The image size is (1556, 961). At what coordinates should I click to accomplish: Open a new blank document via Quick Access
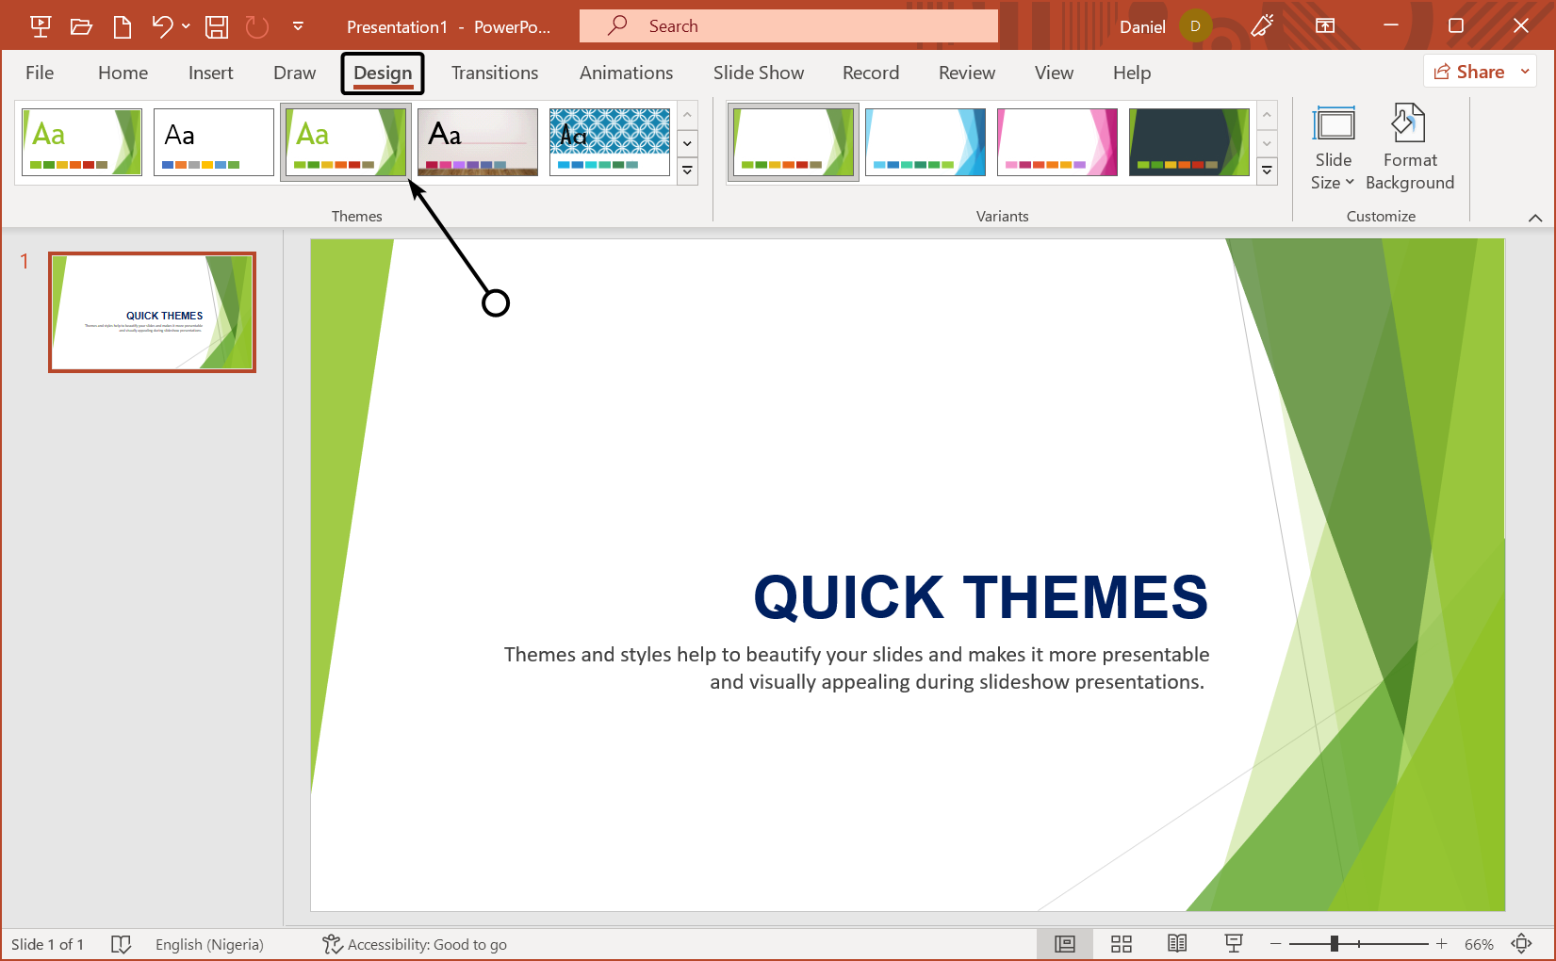coord(122,25)
